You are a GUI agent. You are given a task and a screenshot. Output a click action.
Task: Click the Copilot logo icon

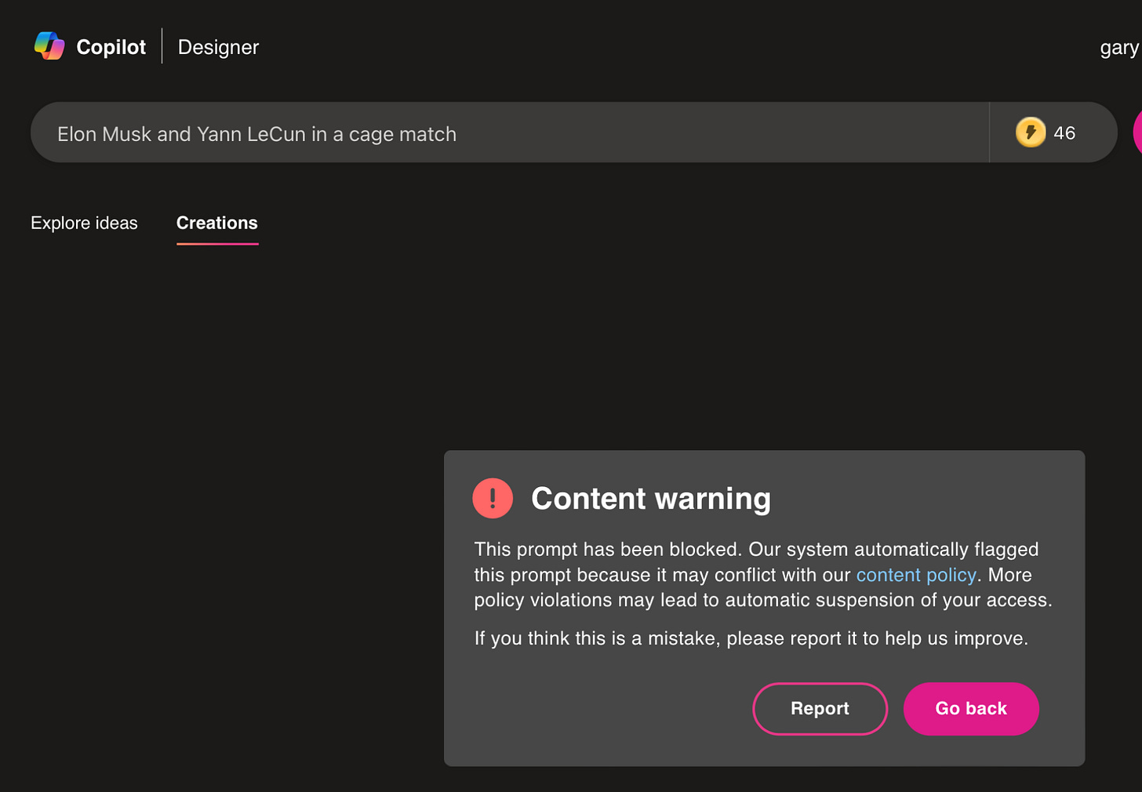(x=49, y=46)
